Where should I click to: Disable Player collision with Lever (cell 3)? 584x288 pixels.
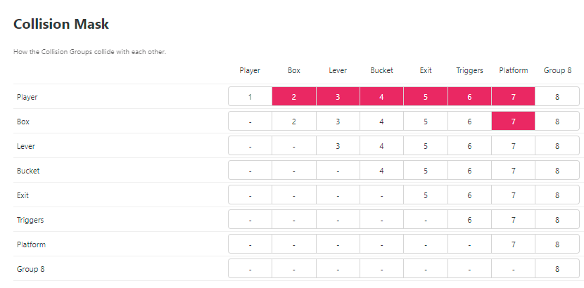tap(338, 97)
